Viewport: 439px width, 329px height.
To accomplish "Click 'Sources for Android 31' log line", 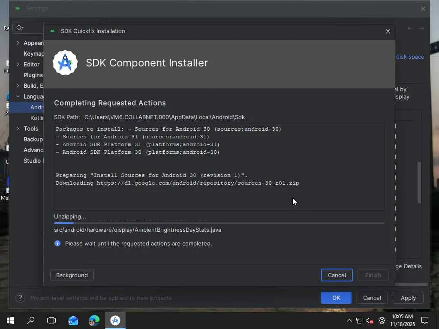I will coord(132,137).
